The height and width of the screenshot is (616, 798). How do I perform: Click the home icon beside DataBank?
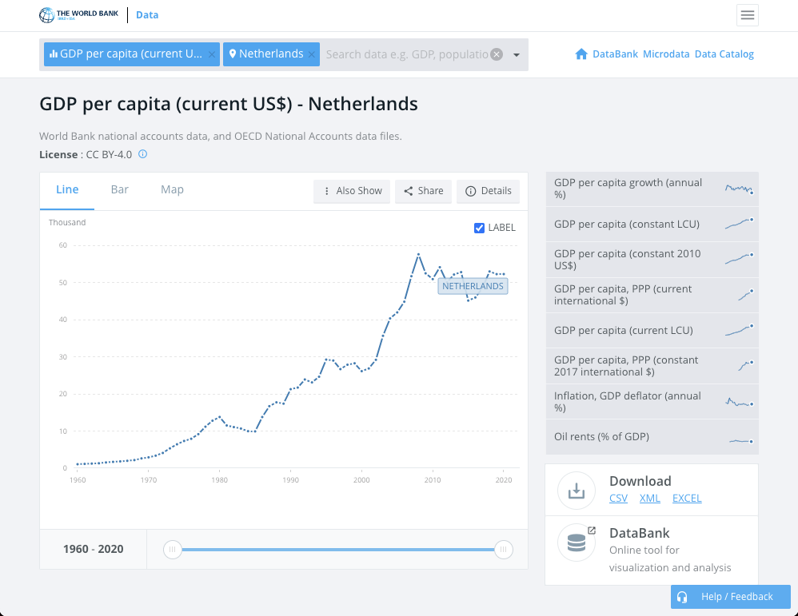(x=581, y=54)
